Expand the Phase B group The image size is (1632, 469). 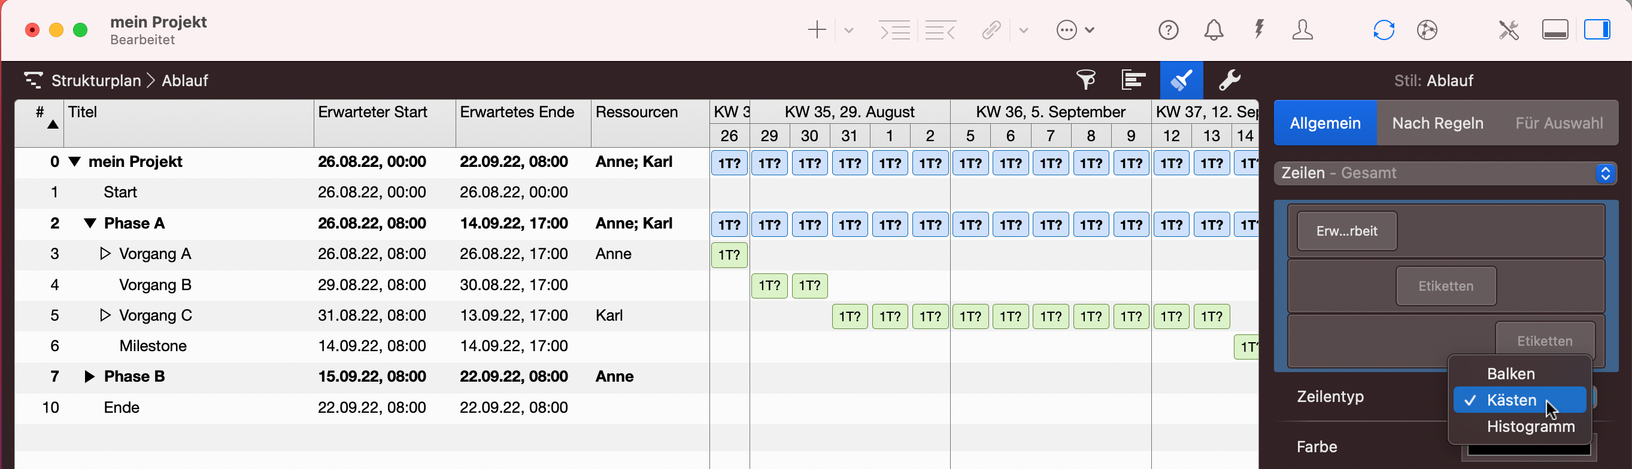pos(89,377)
